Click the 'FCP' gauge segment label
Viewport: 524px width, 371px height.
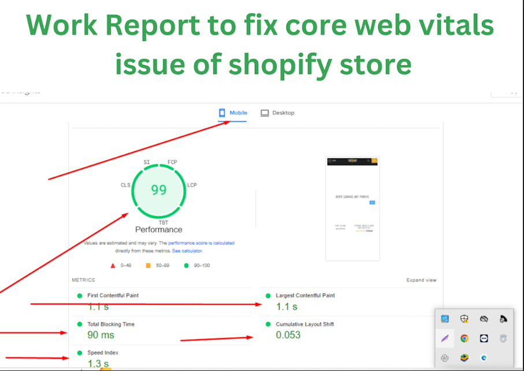(x=172, y=162)
